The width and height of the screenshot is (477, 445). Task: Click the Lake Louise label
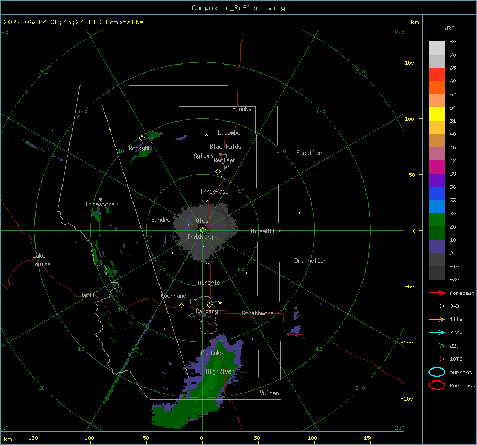(41, 260)
